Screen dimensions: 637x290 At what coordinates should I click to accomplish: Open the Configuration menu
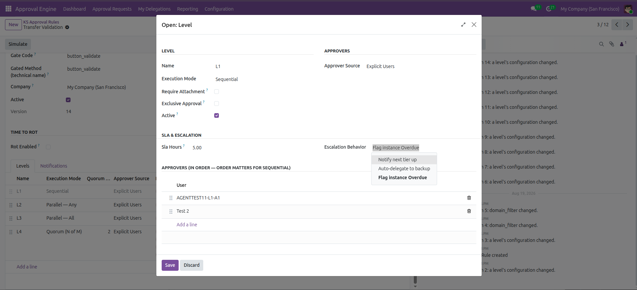219,9
